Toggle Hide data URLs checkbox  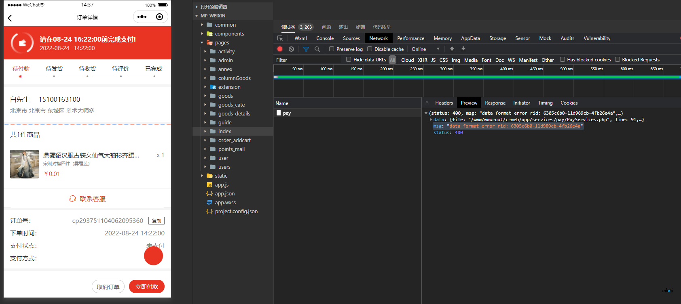pos(349,59)
